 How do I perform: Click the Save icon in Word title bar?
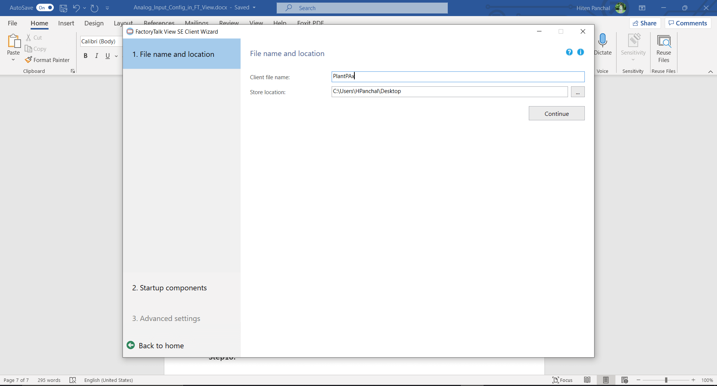(63, 8)
